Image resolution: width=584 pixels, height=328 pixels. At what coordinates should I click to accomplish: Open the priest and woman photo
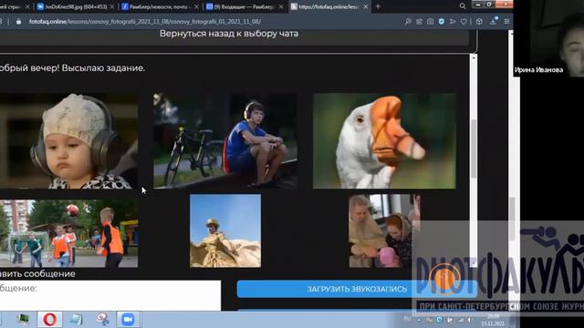tap(385, 231)
